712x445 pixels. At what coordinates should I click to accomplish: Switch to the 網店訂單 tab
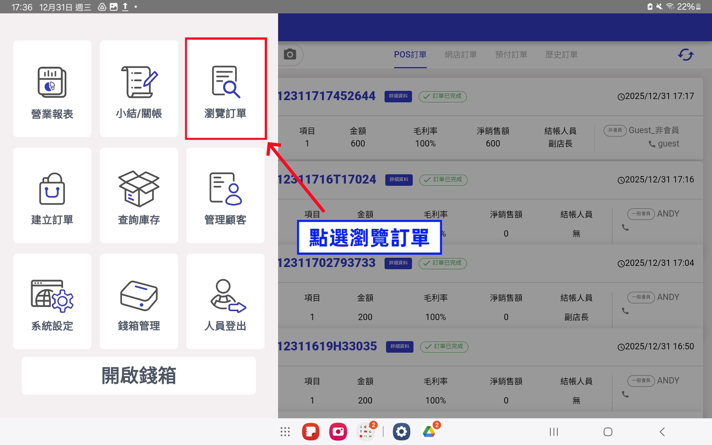[461, 55]
